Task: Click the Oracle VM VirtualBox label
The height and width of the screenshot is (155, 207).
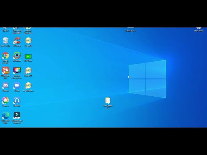Action: click(17, 32)
